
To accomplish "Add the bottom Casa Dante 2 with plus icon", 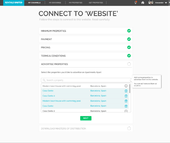I will tap(126, 111).
